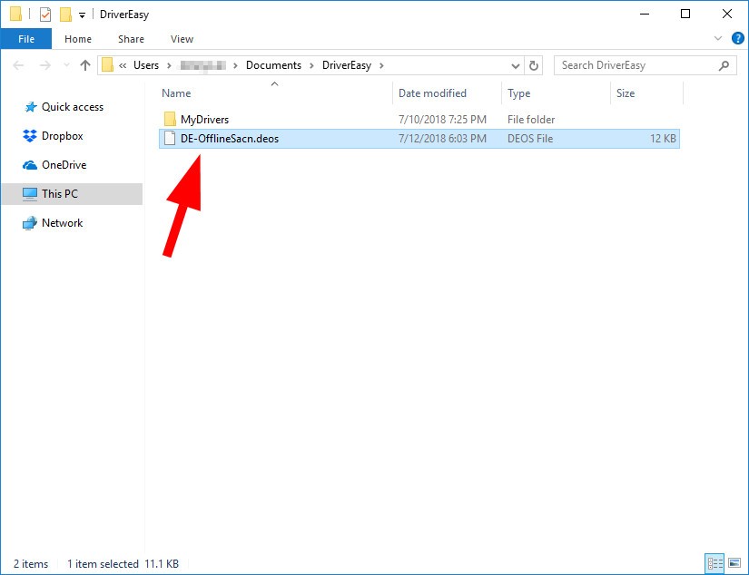749x575 pixels.
Task: Expand the chevron after Users breadcrumb
Action: tap(169, 66)
